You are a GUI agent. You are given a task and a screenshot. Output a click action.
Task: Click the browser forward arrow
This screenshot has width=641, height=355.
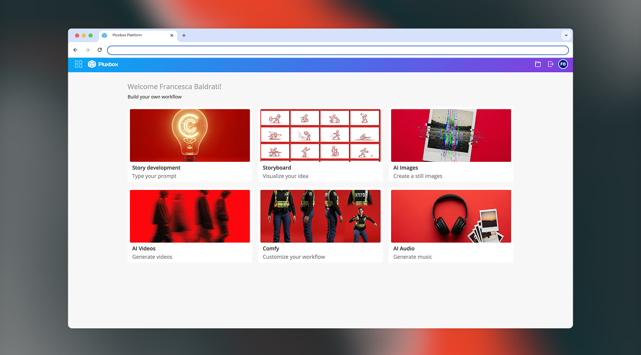[x=87, y=50]
